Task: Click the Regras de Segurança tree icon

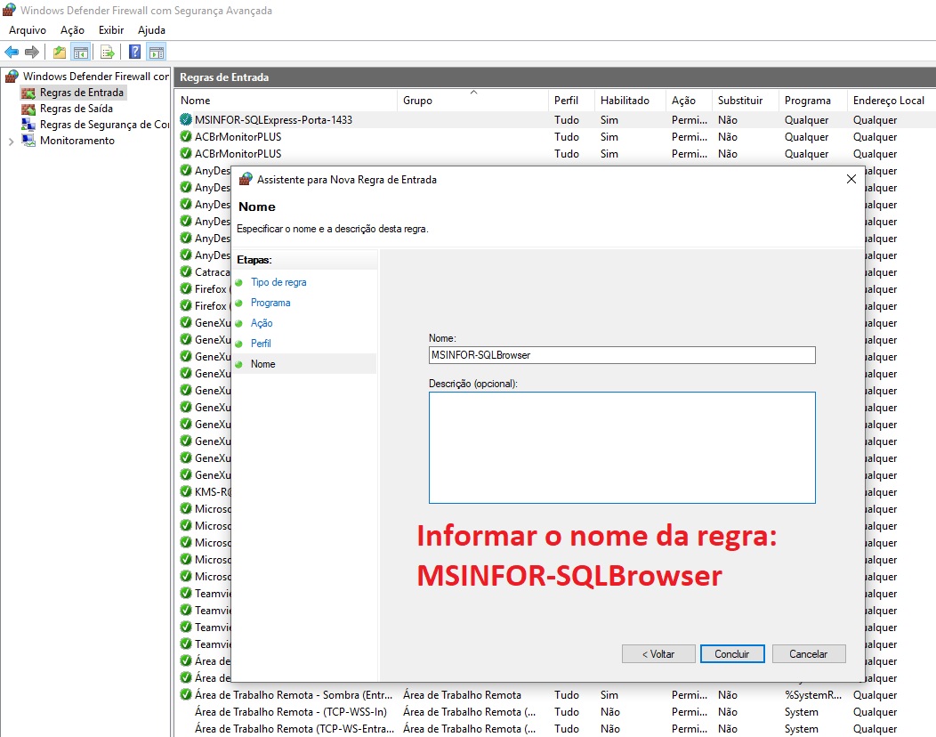Action: click(28, 125)
